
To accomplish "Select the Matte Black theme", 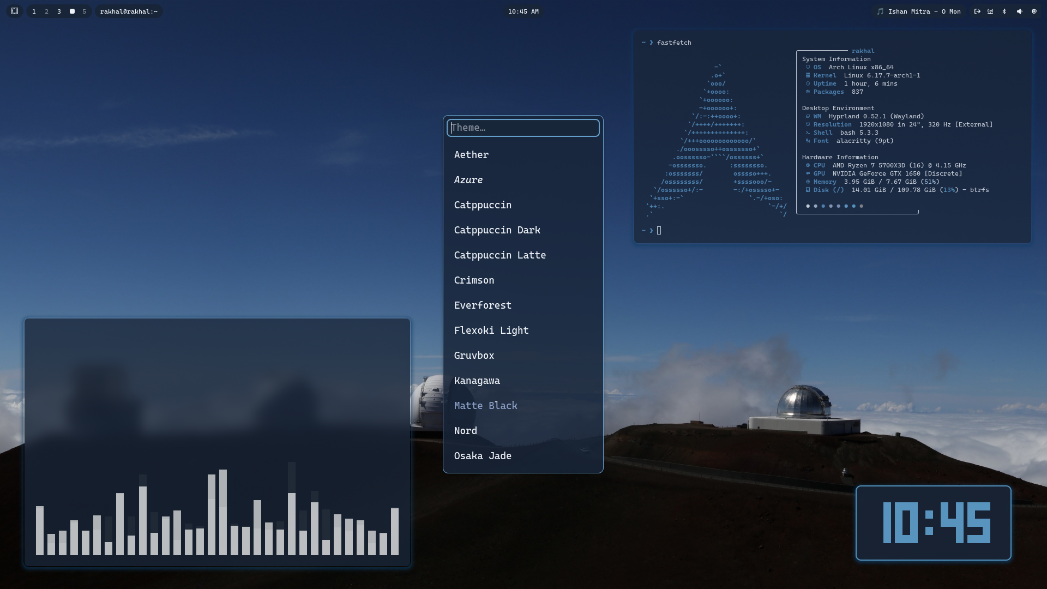I will coord(523,406).
